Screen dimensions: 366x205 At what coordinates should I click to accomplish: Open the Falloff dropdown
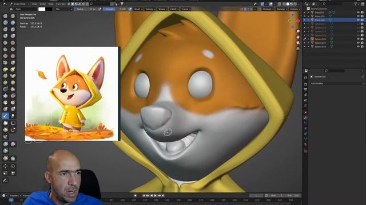174,9
